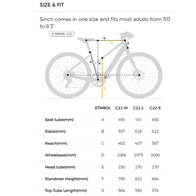The height and width of the screenshot is (196, 196).
Task: Click the 597 stack value for C21-M
Action: click(x=121, y=131)
